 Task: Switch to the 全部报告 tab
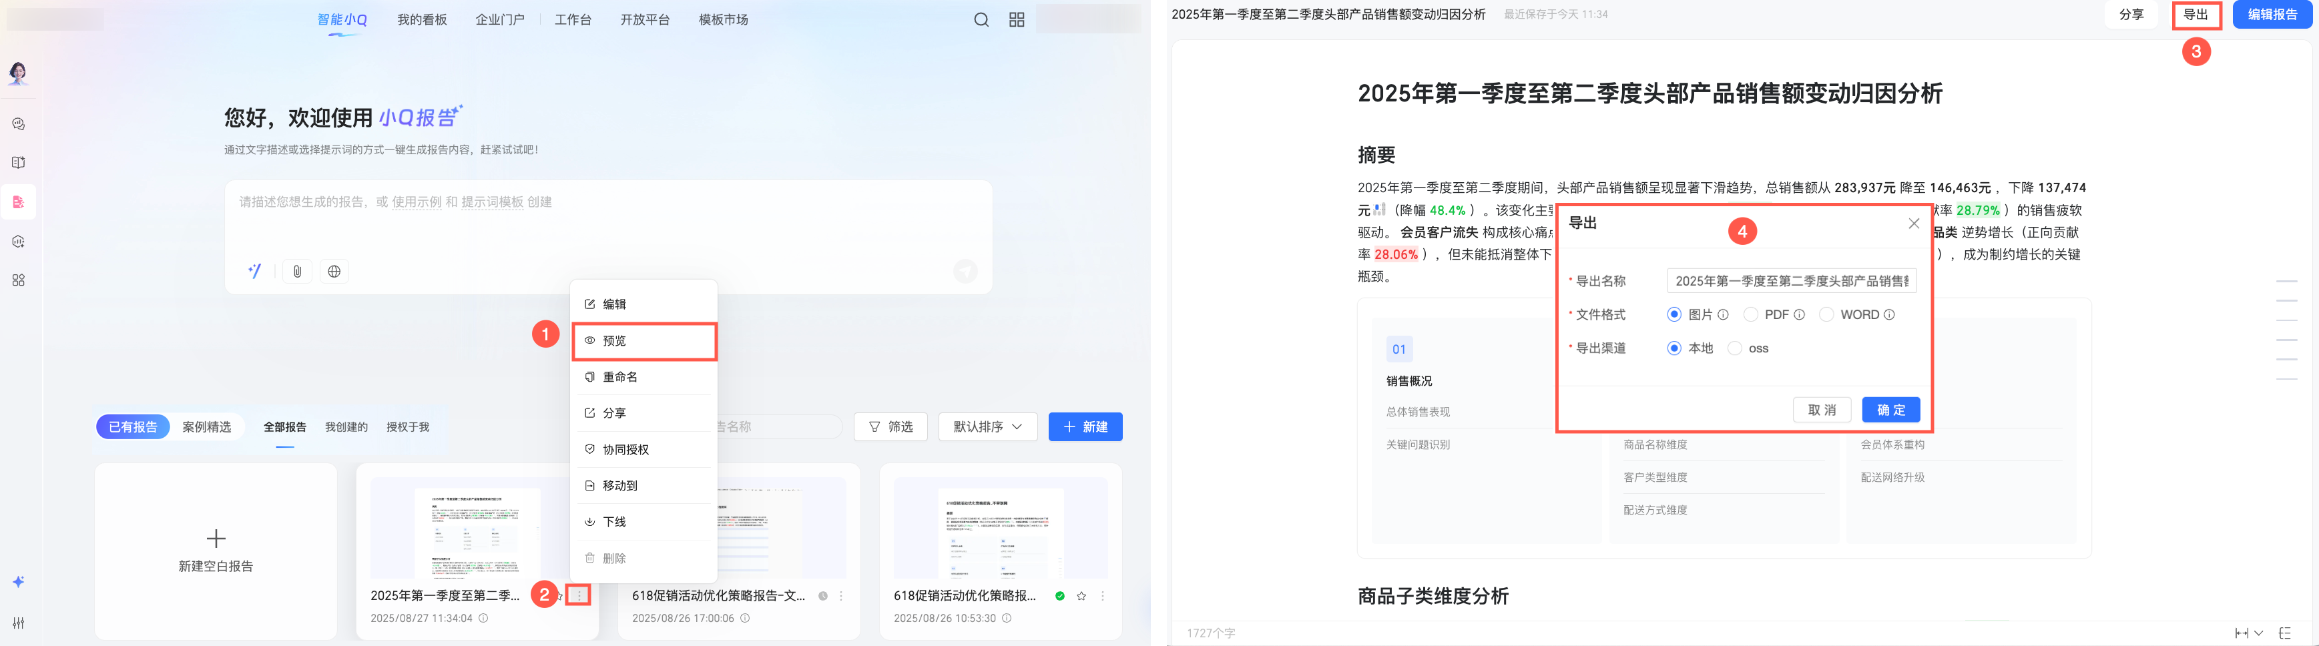pyautogui.click(x=284, y=427)
